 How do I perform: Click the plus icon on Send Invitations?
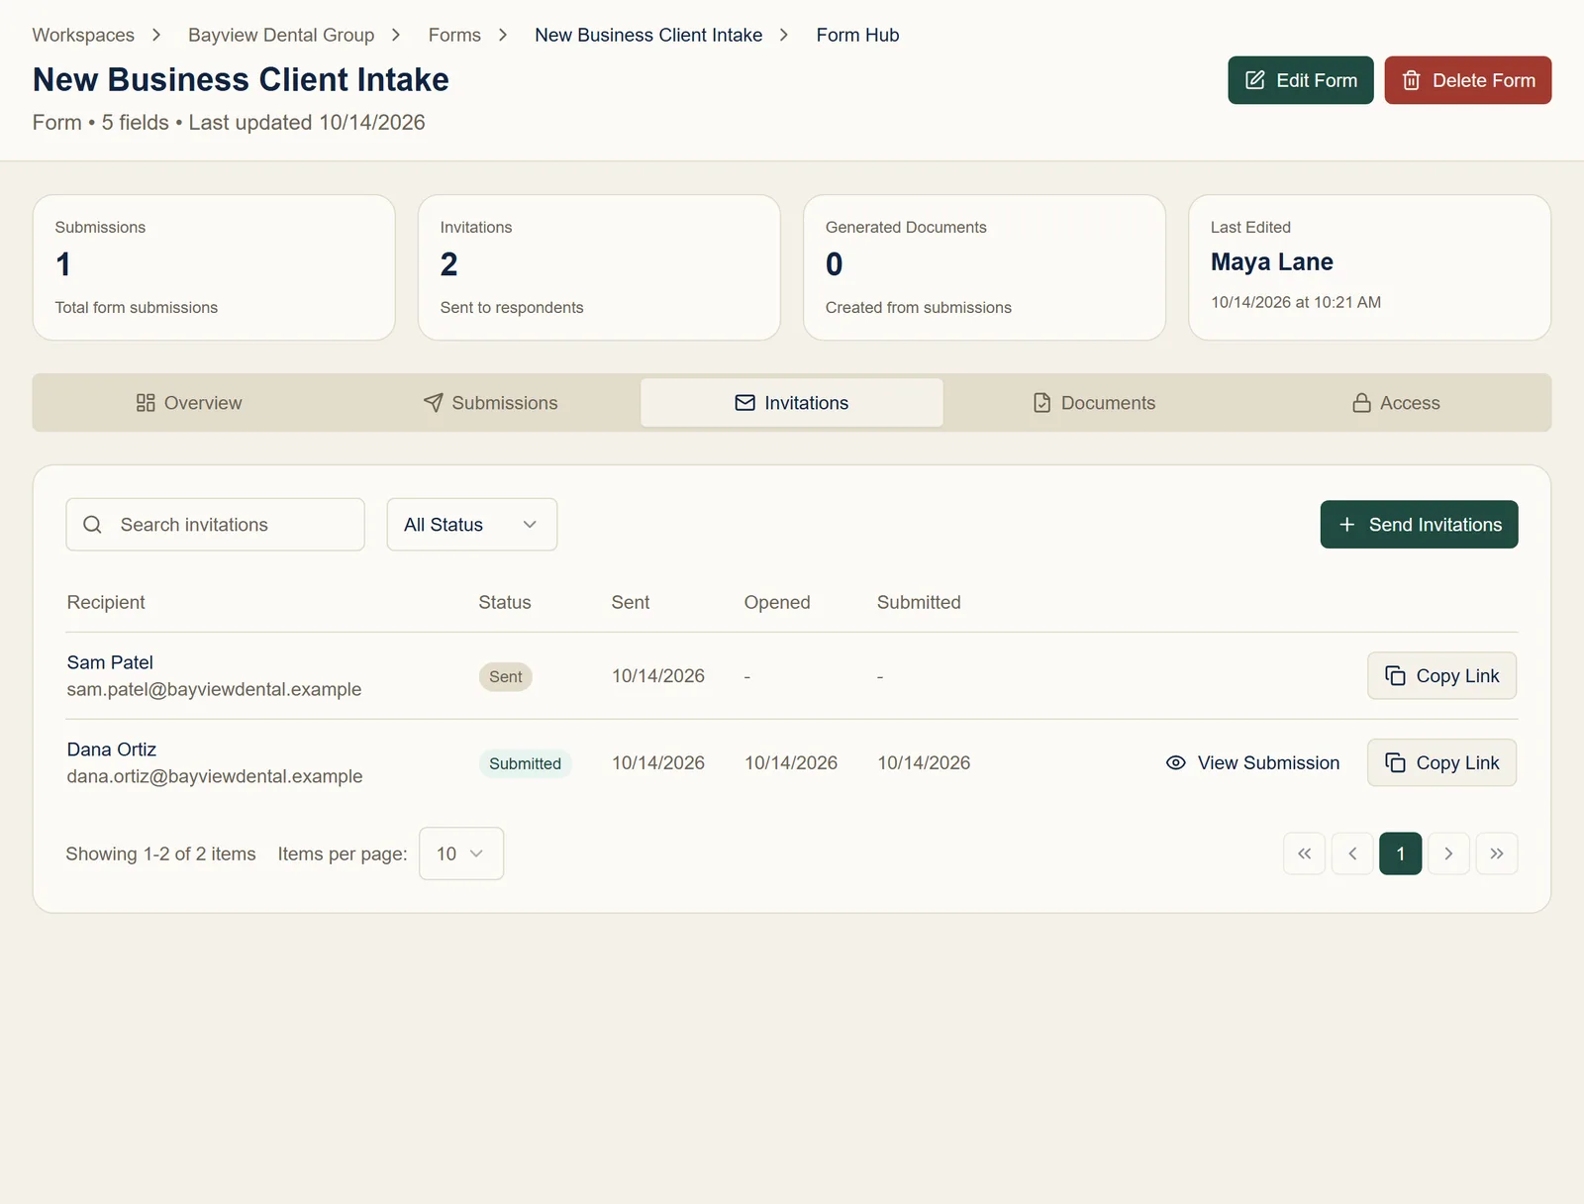(1346, 525)
